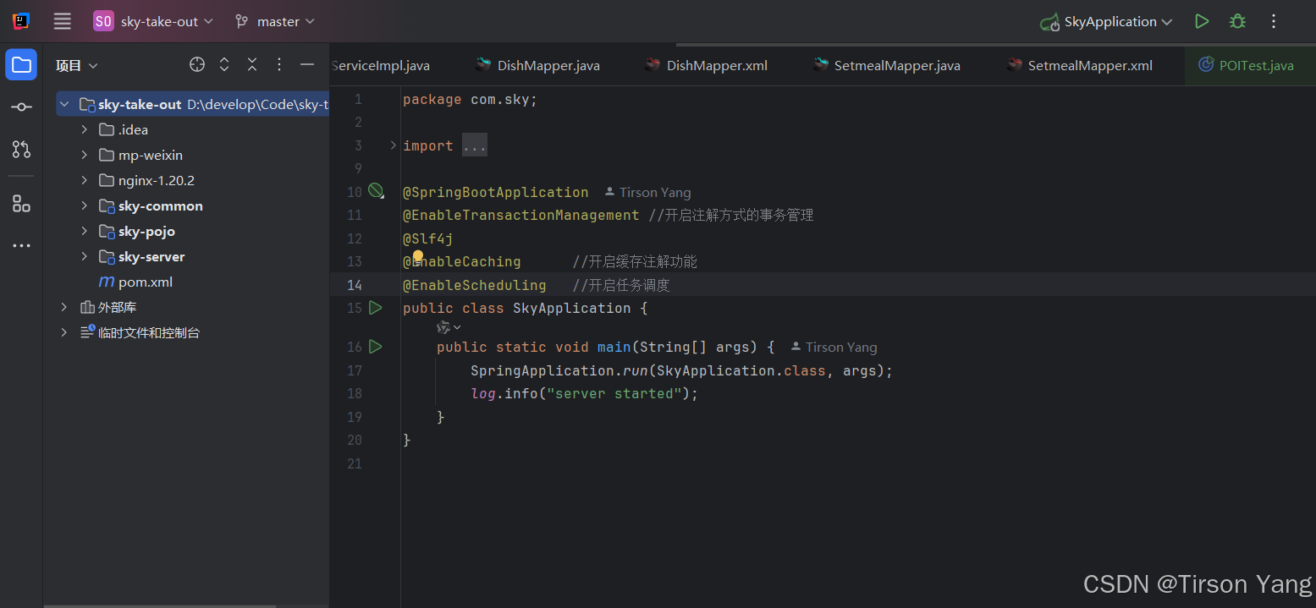1316x608 pixels.
Task: Switch to DishMapper.java tab
Action: coord(537,65)
